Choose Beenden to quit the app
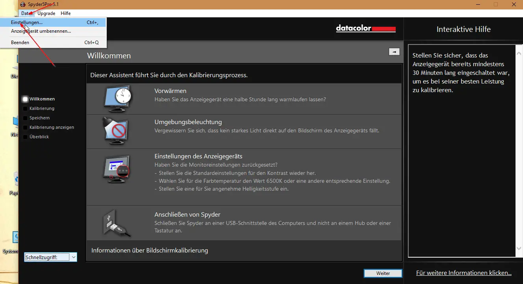The width and height of the screenshot is (523, 284). [53, 42]
